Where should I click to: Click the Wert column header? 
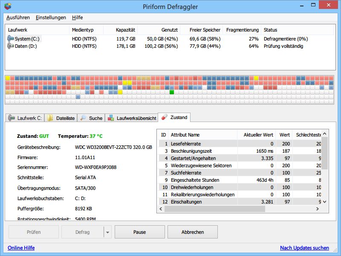tap(284, 135)
